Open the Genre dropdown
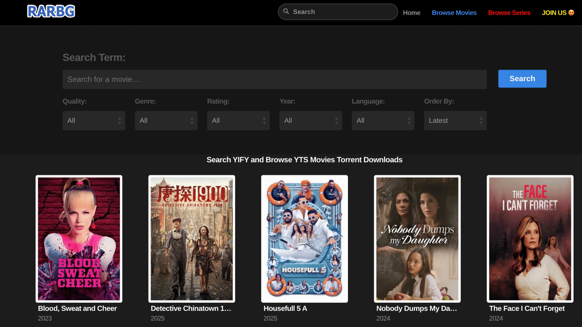Image resolution: width=582 pixels, height=327 pixels. pyautogui.click(x=166, y=121)
